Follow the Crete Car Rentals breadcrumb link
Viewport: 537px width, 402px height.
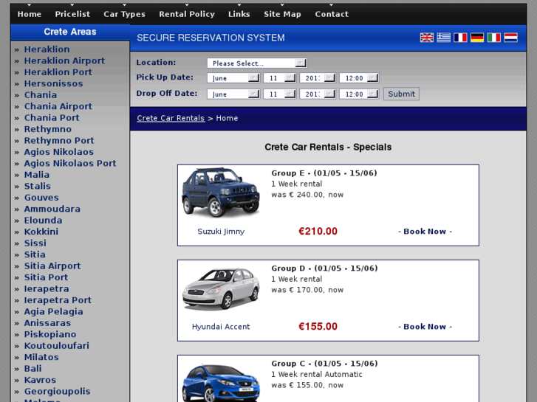171,118
